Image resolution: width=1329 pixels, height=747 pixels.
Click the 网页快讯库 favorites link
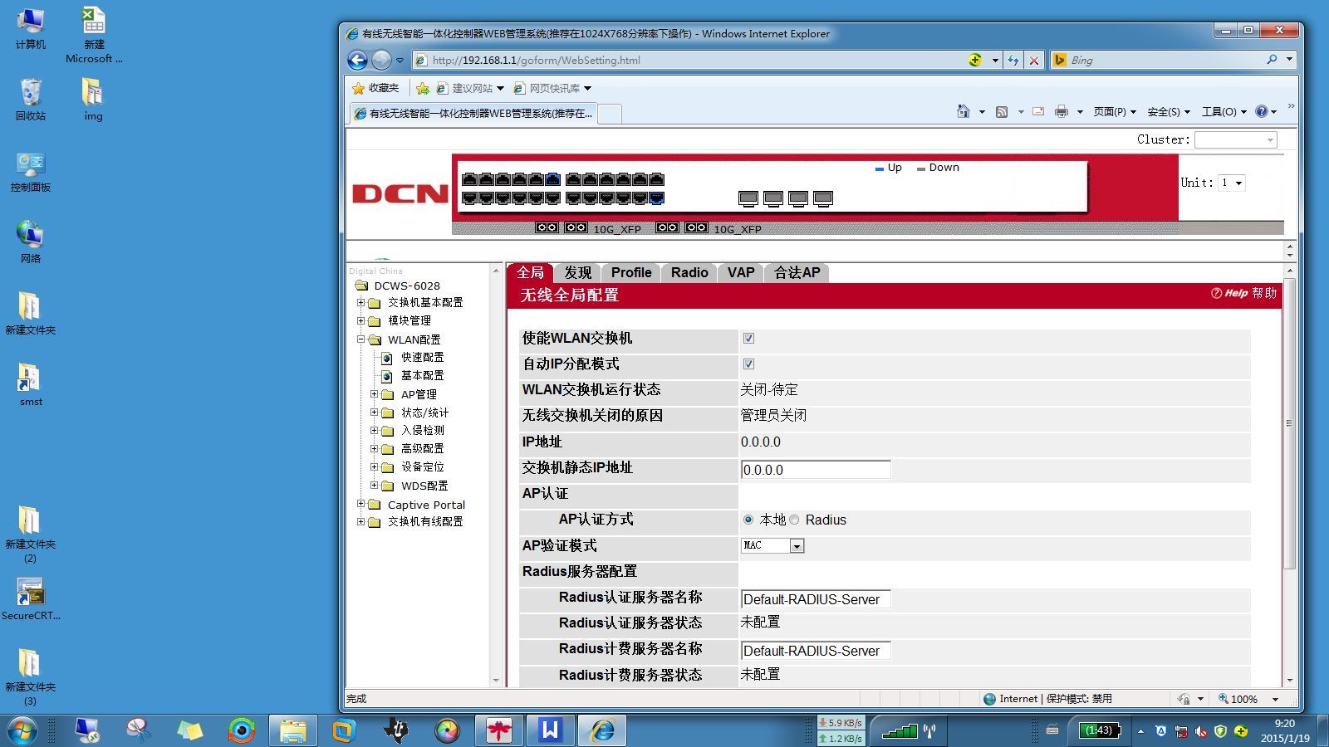coord(552,88)
